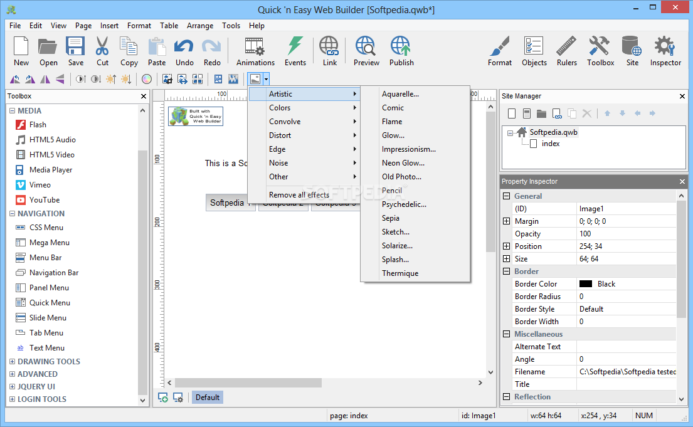
Task: Toggle the Site manager icon
Action: pos(632,51)
